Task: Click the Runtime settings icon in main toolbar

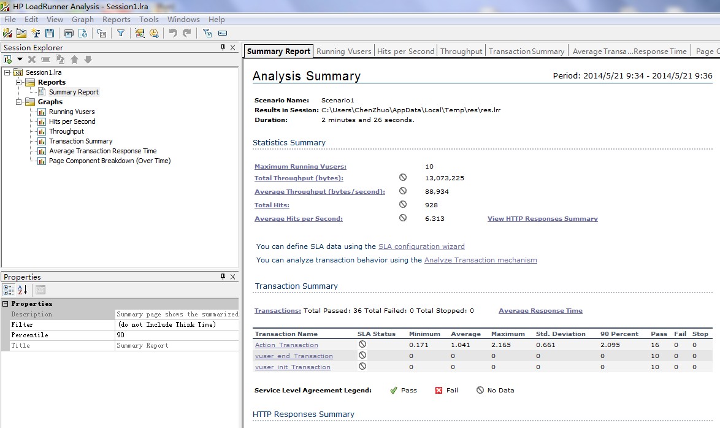Action: [102, 33]
